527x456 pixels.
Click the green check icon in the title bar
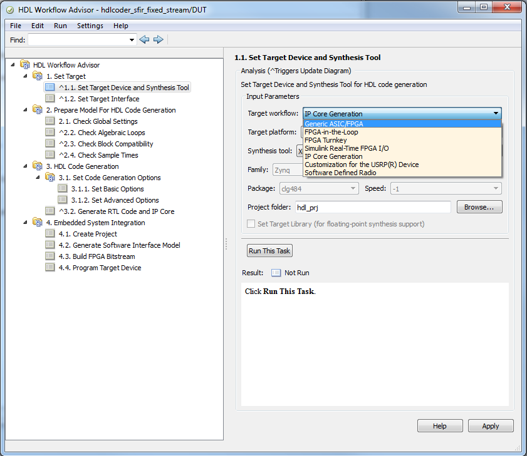(x=10, y=10)
